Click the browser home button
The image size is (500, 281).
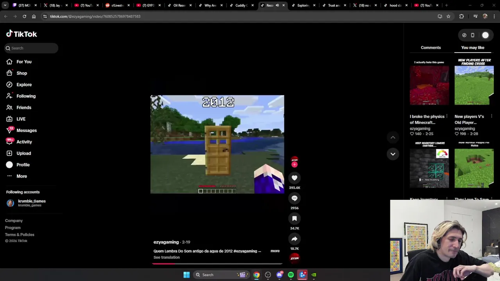(34, 16)
